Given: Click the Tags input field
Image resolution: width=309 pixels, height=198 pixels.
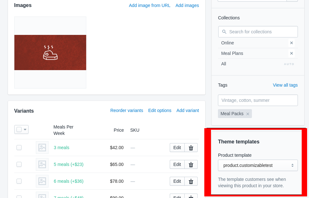Looking at the screenshot, I should 258,100.
